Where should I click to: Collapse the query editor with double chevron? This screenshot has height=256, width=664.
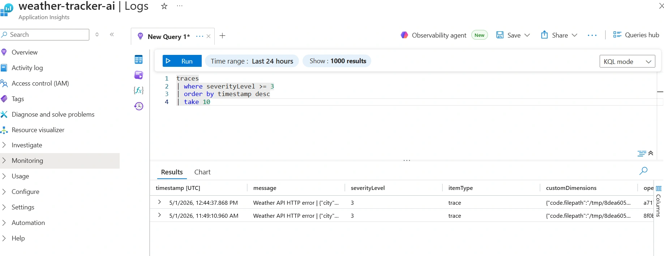(651, 153)
